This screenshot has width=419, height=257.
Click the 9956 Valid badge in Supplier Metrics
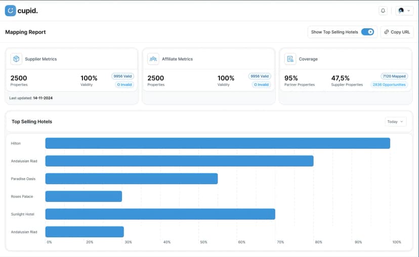123,76
